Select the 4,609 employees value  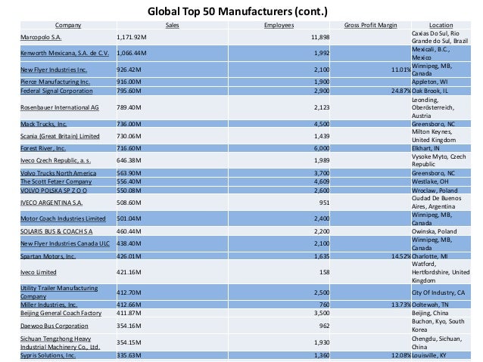click(322, 182)
